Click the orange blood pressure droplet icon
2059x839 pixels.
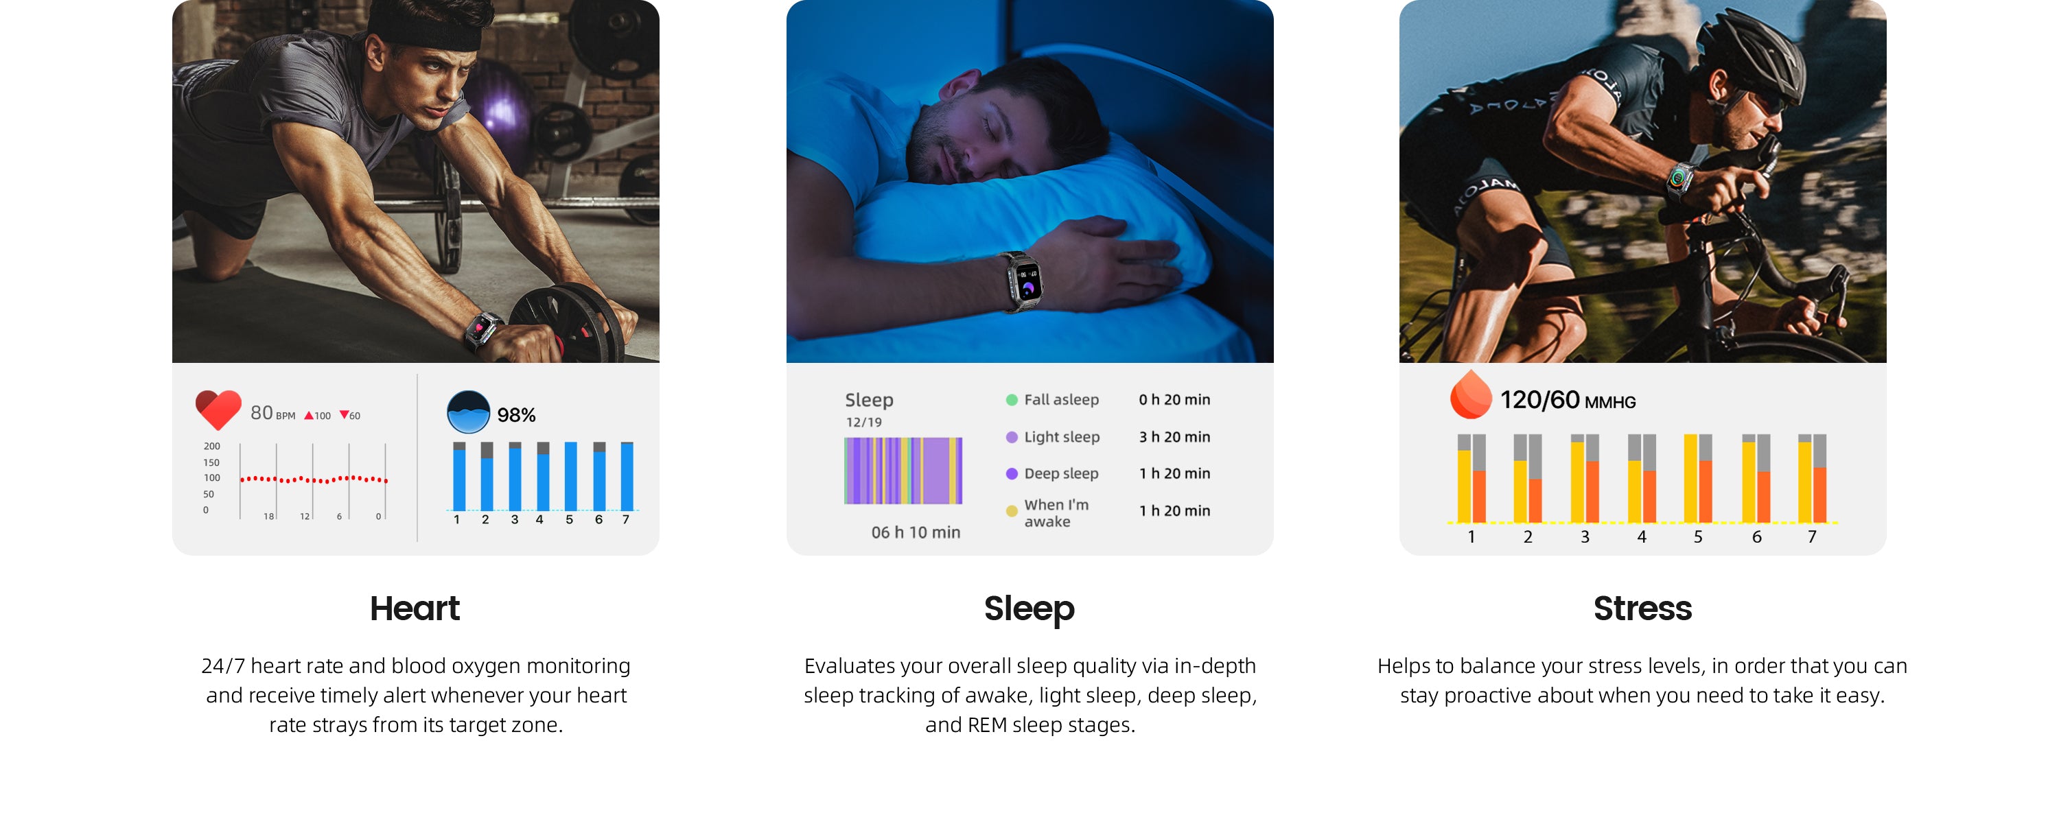[1470, 394]
